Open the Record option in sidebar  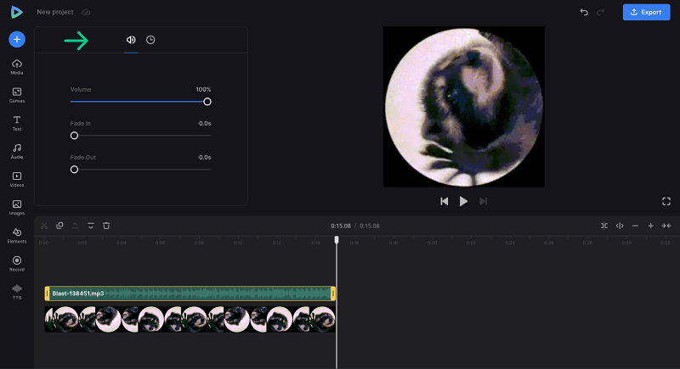click(17, 264)
